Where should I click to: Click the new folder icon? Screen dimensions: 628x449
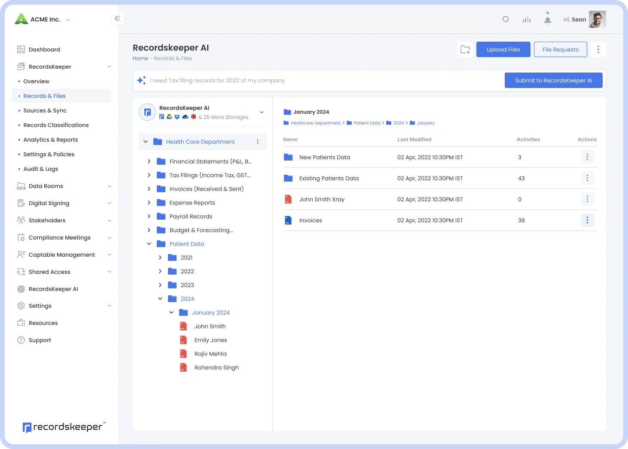coord(465,49)
